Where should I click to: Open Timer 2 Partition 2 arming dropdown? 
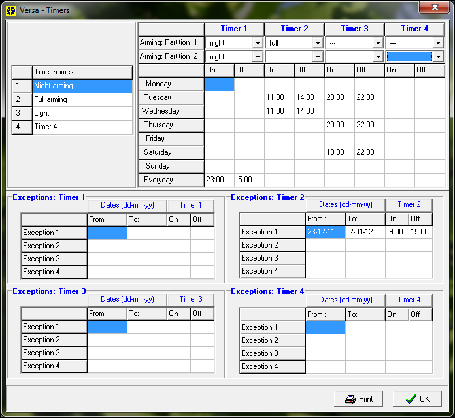coord(318,57)
